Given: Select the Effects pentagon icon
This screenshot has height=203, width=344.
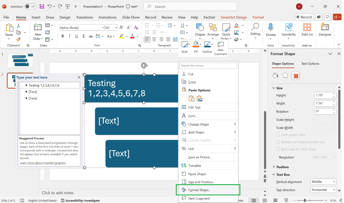Looking at the screenshot, I should [285, 75].
